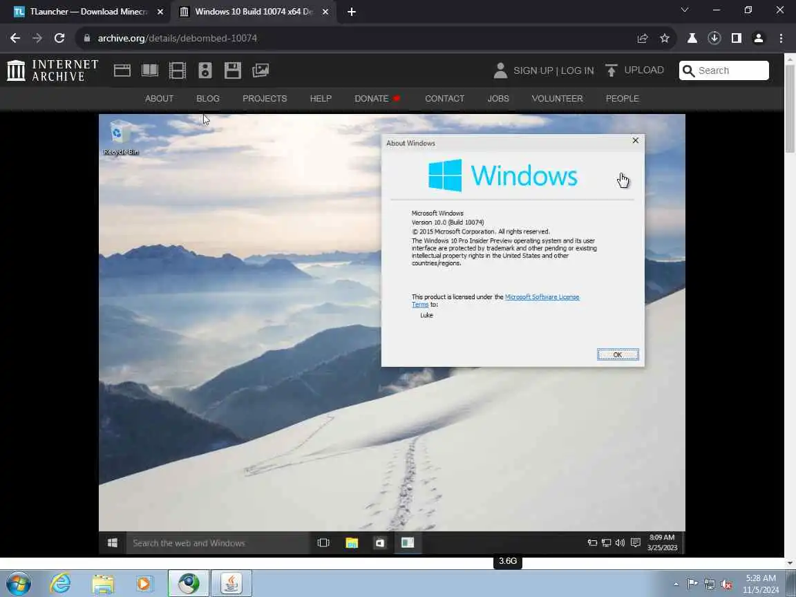The height and width of the screenshot is (597, 796).
Task: Share this page using the share icon
Action: pyautogui.click(x=642, y=38)
